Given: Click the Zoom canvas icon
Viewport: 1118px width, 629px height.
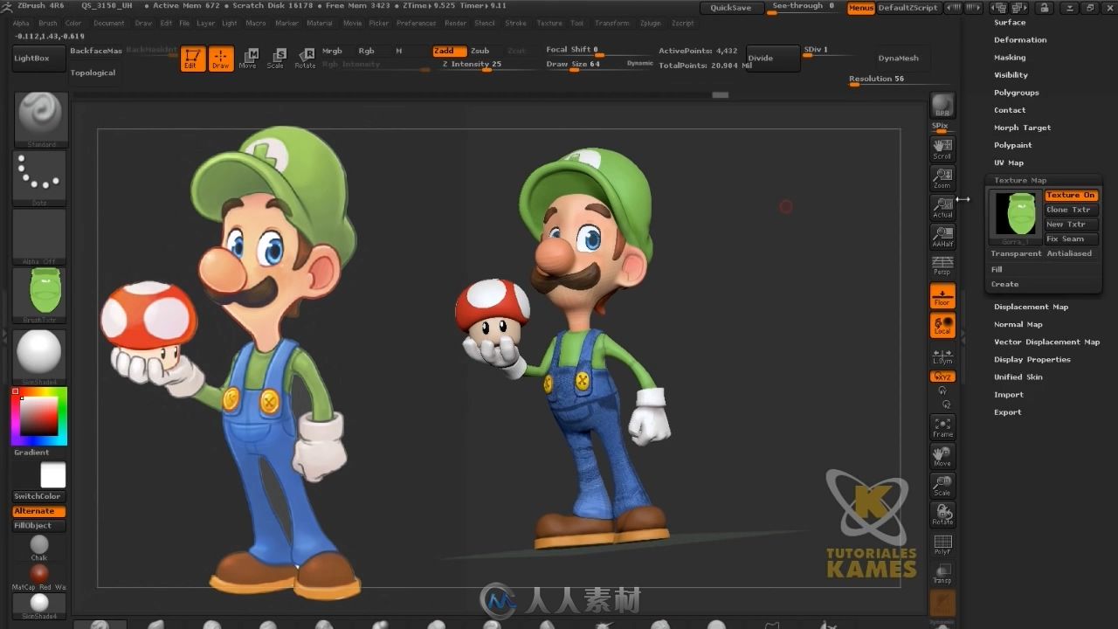Looking at the screenshot, I should click(942, 178).
